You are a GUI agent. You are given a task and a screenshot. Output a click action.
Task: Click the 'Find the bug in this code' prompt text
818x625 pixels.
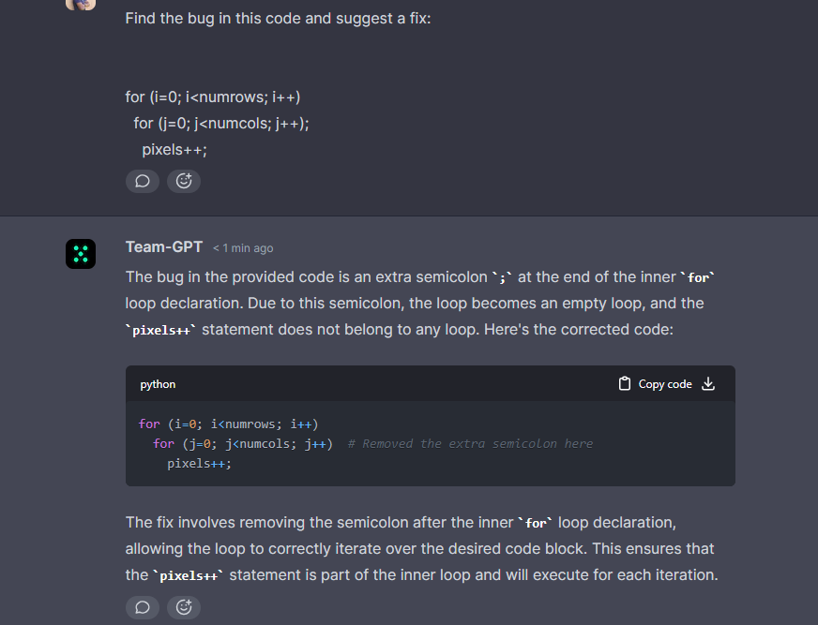point(278,18)
